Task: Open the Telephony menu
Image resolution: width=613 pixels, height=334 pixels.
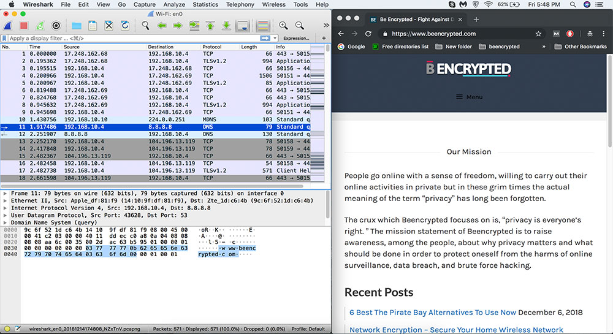Action: pos(240,4)
